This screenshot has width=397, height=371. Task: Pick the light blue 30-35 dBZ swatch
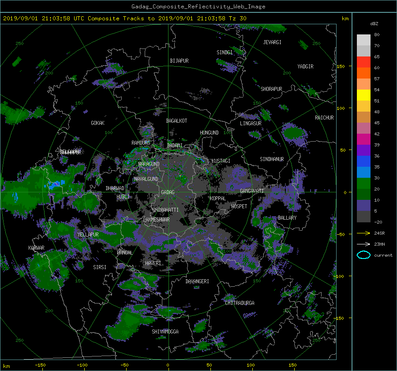(363, 172)
